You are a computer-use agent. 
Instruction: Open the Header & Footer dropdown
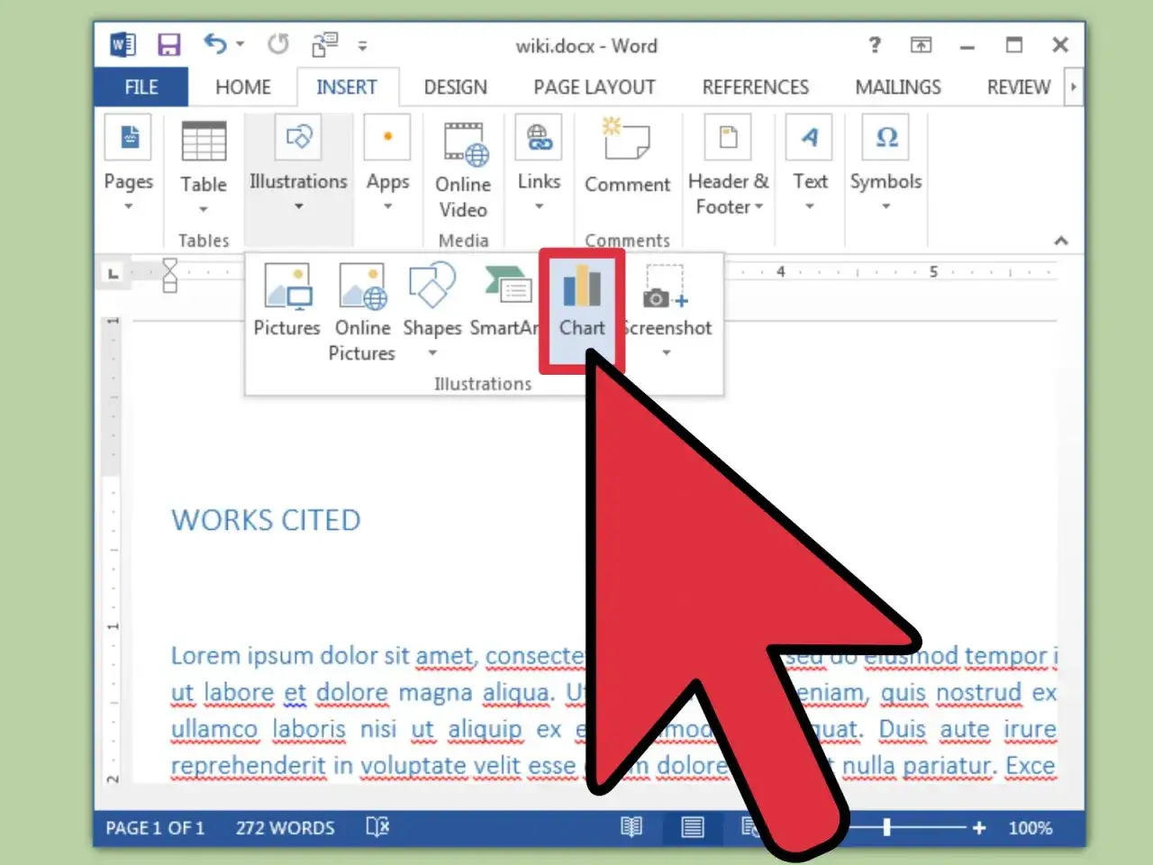click(x=728, y=167)
